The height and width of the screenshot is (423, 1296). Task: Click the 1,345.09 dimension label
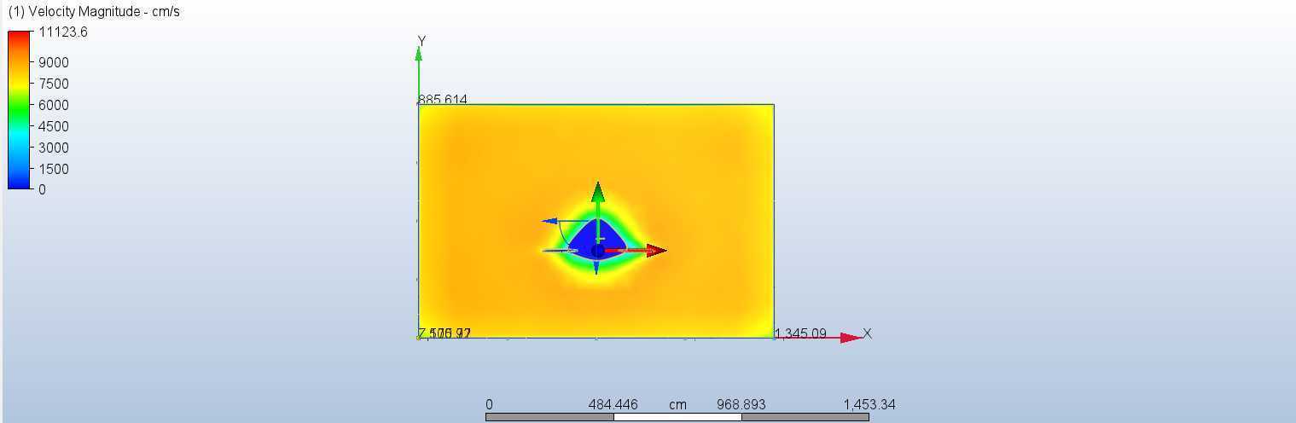coord(800,333)
